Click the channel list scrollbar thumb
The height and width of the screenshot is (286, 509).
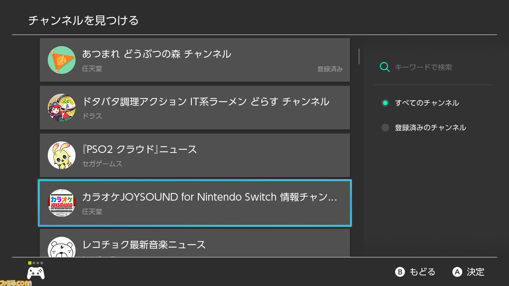coord(359,56)
